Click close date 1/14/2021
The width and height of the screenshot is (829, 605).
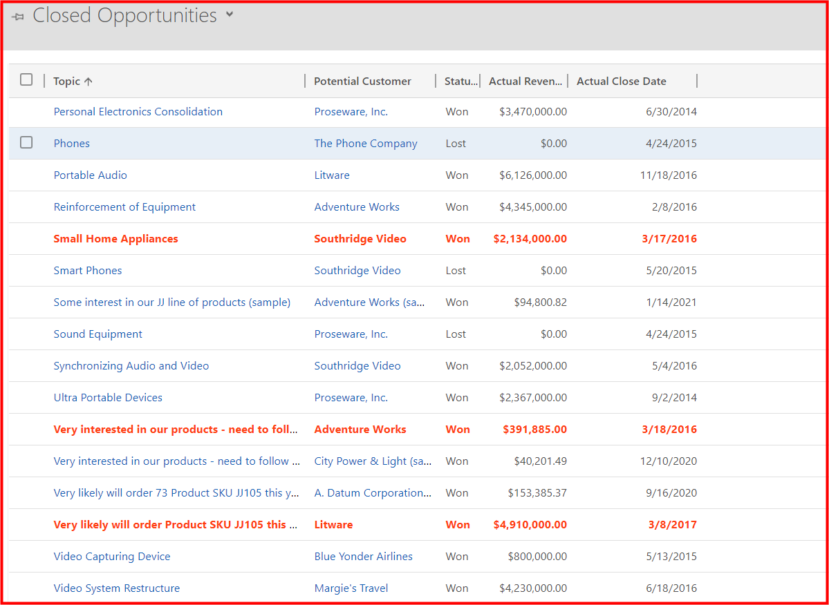[x=671, y=302]
